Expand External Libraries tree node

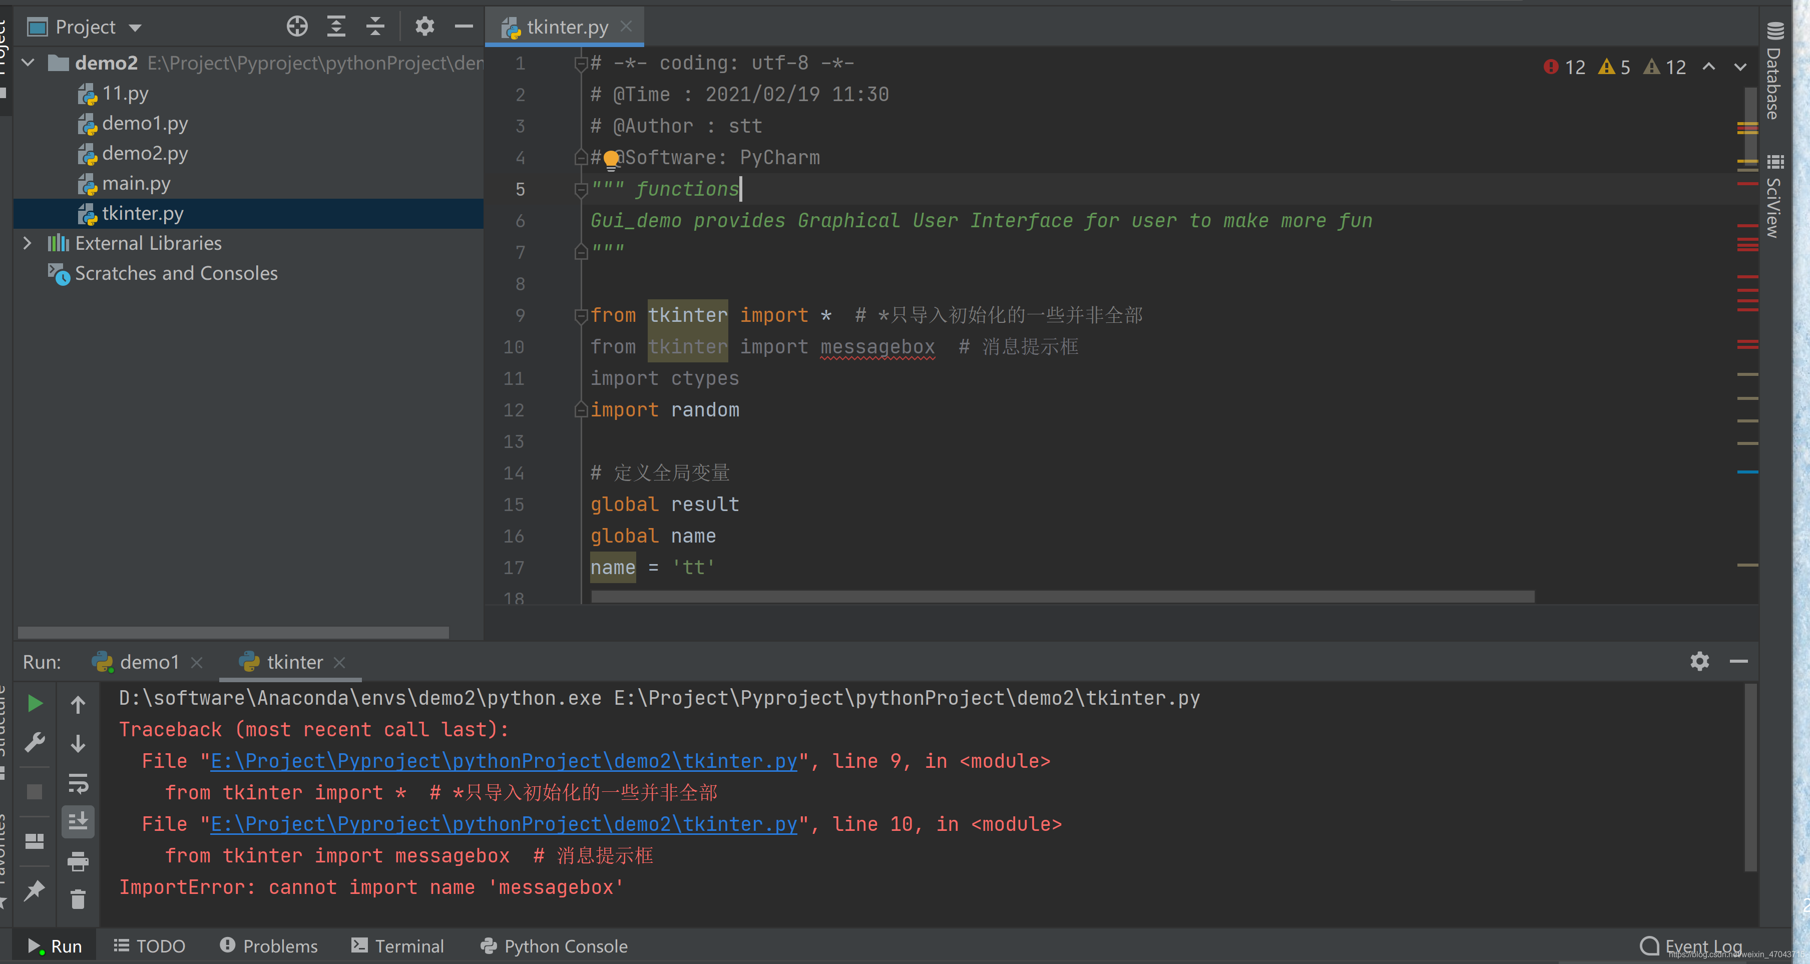(27, 243)
